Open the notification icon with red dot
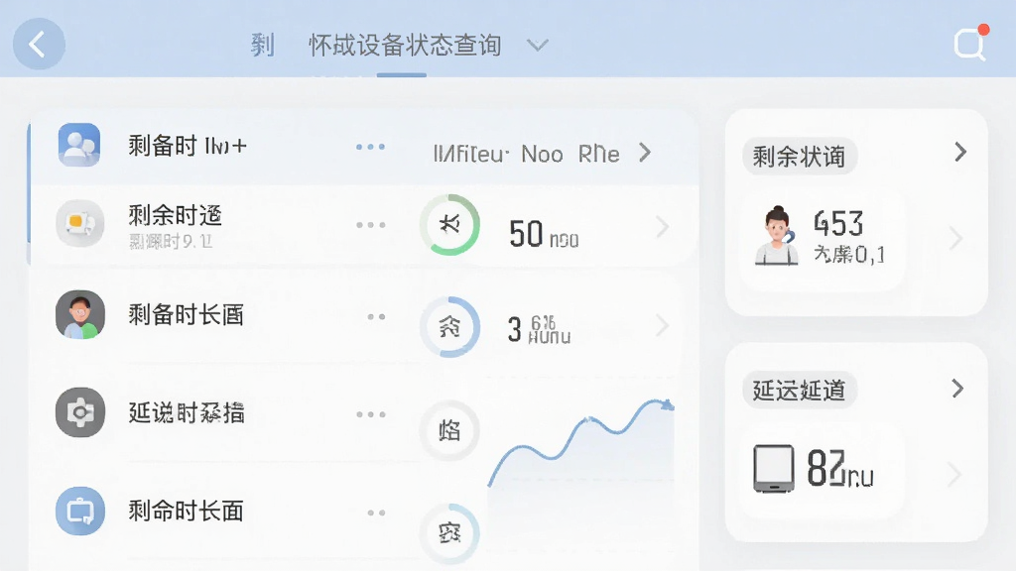Screen dimensions: 1016x571 (x=970, y=43)
